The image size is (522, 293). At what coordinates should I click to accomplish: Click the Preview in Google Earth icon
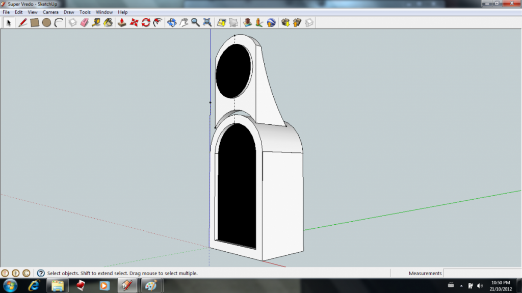tap(271, 22)
